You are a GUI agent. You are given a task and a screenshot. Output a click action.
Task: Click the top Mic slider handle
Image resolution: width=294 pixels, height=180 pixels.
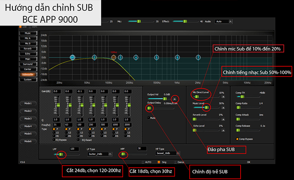(139, 21)
